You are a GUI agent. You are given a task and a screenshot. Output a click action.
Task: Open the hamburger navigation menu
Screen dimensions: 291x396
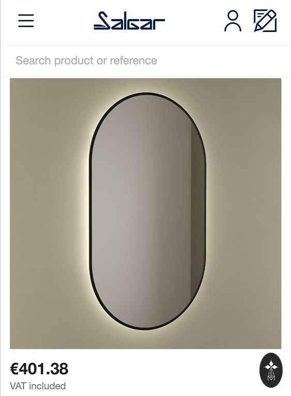click(26, 21)
